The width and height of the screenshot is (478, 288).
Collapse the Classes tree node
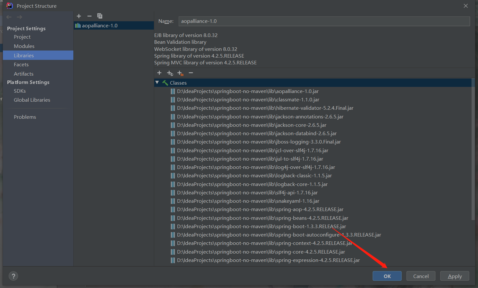[x=157, y=83]
